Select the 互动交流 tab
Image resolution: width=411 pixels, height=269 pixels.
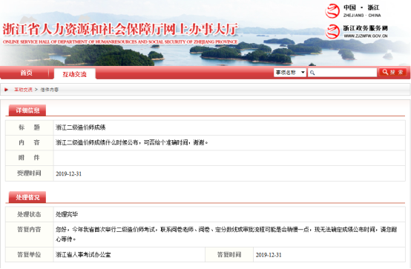pos(74,74)
